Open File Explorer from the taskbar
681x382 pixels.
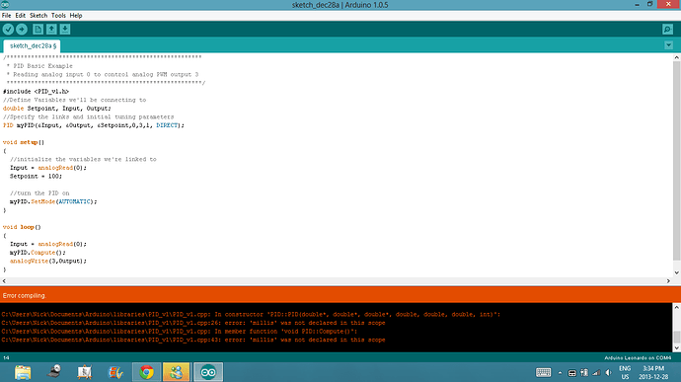pos(23,372)
